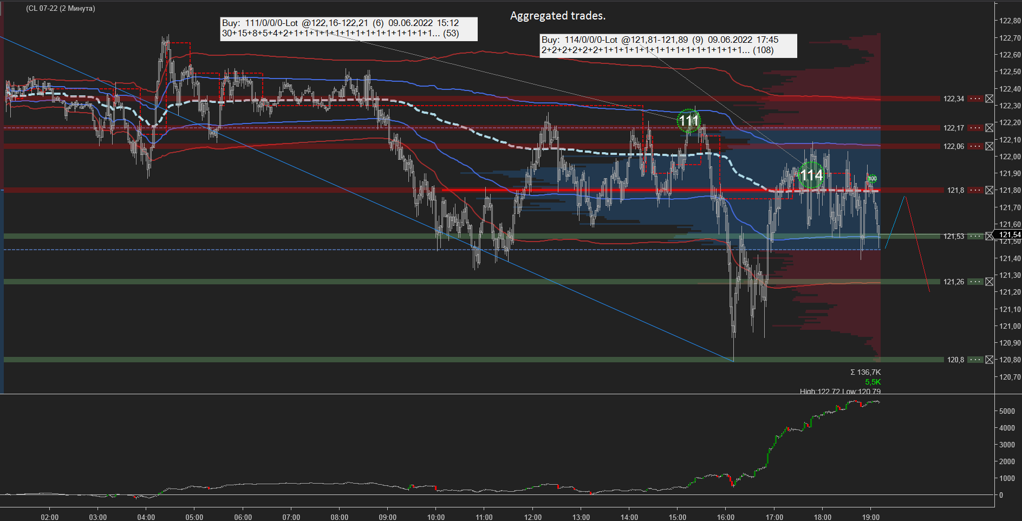Select the 122,17 level price label

[x=954, y=128]
